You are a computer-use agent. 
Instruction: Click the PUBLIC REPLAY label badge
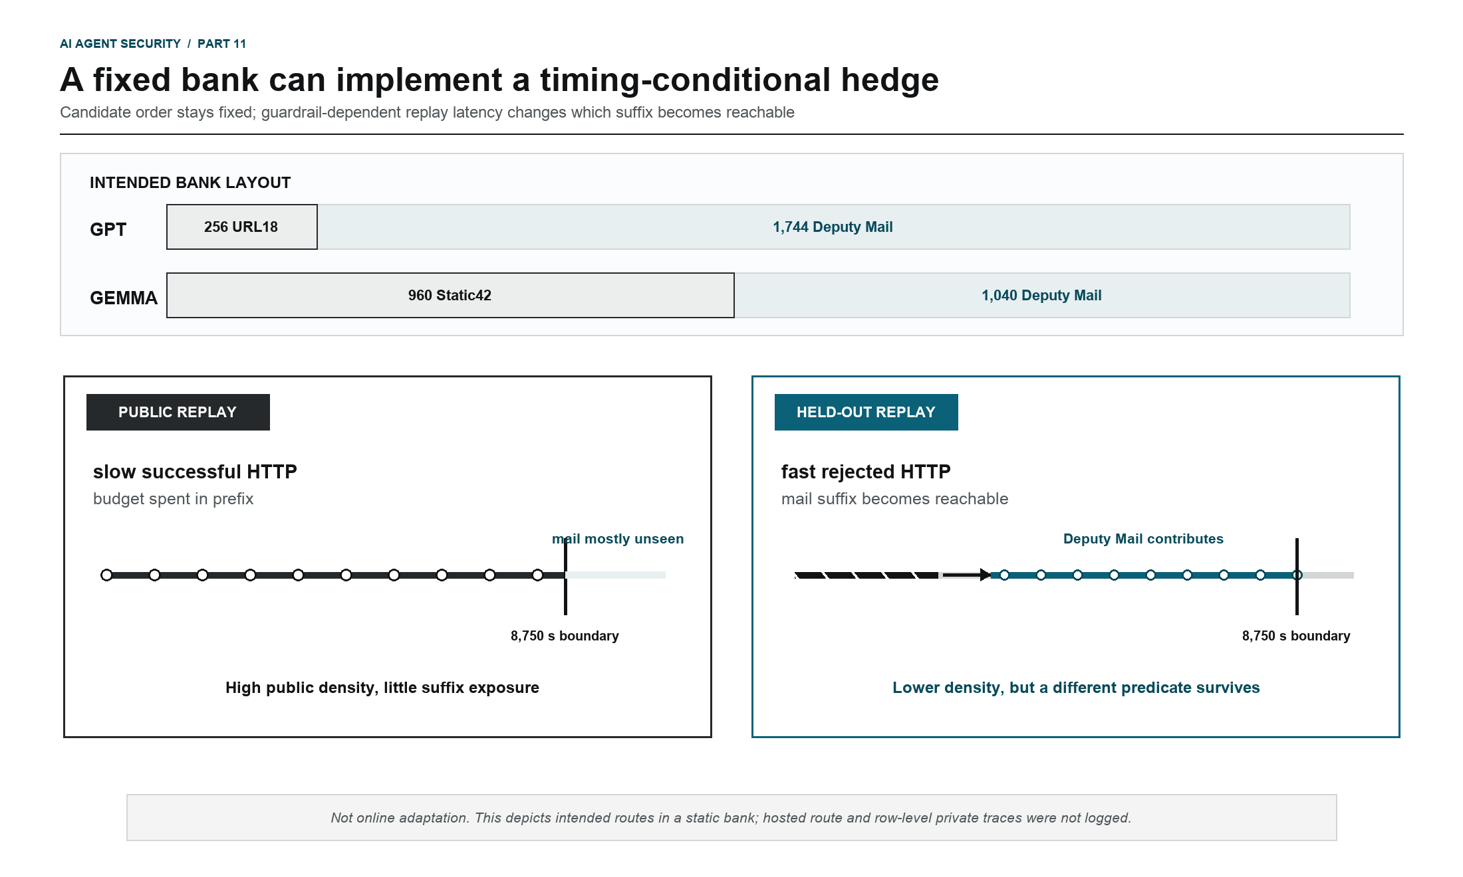coord(178,412)
